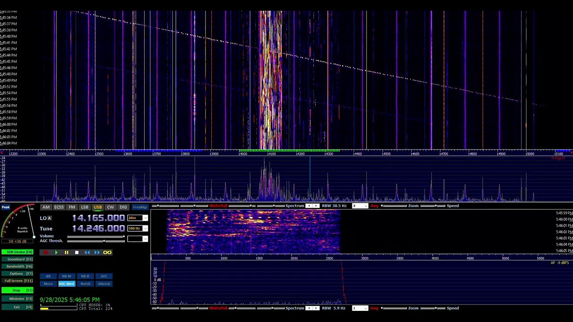Image resolution: width=573 pixels, height=322 pixels.
Task: Toggle NB RF noise blanker
Action: click(x=67, y=276)
